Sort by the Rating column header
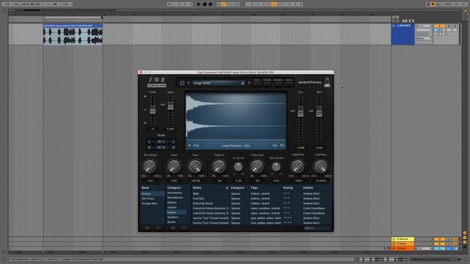The width and height of the screenshot is (470, 264). [x=288, y=188]
